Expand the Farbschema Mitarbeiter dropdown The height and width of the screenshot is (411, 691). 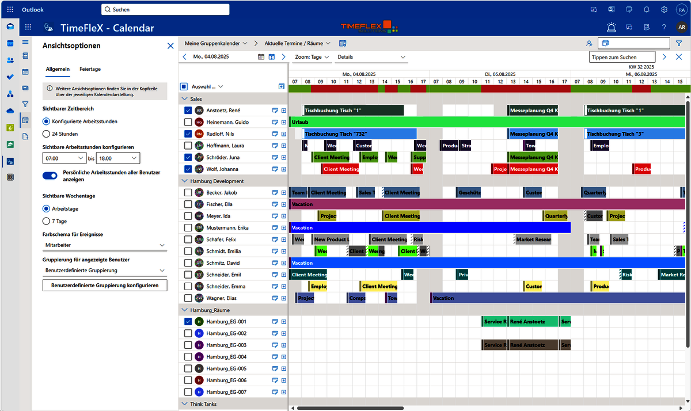(x=105, y=245)
